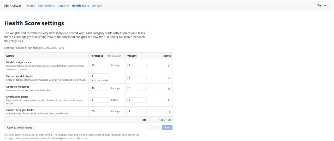Screen dimensions: 334x141
Task: Open the API key page
Action: [x=97, y=5]
